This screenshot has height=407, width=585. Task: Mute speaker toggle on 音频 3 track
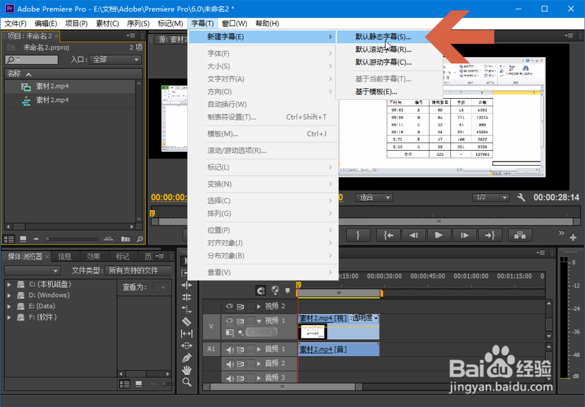coord(230,378)
